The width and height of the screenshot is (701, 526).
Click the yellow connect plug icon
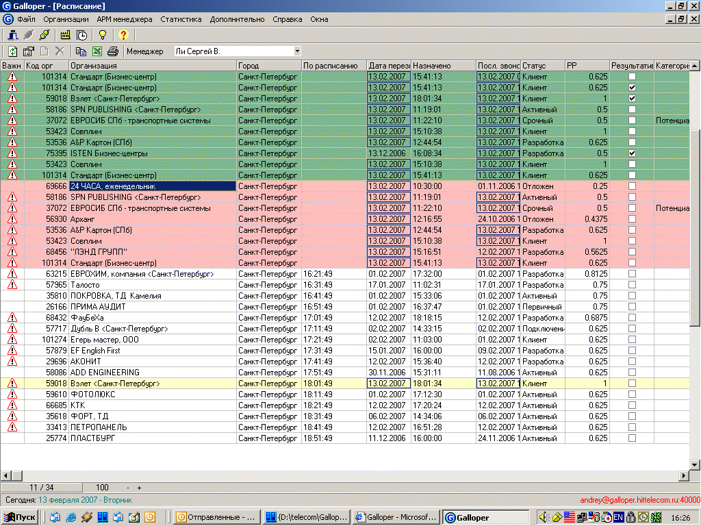click(x=44, y=35)
